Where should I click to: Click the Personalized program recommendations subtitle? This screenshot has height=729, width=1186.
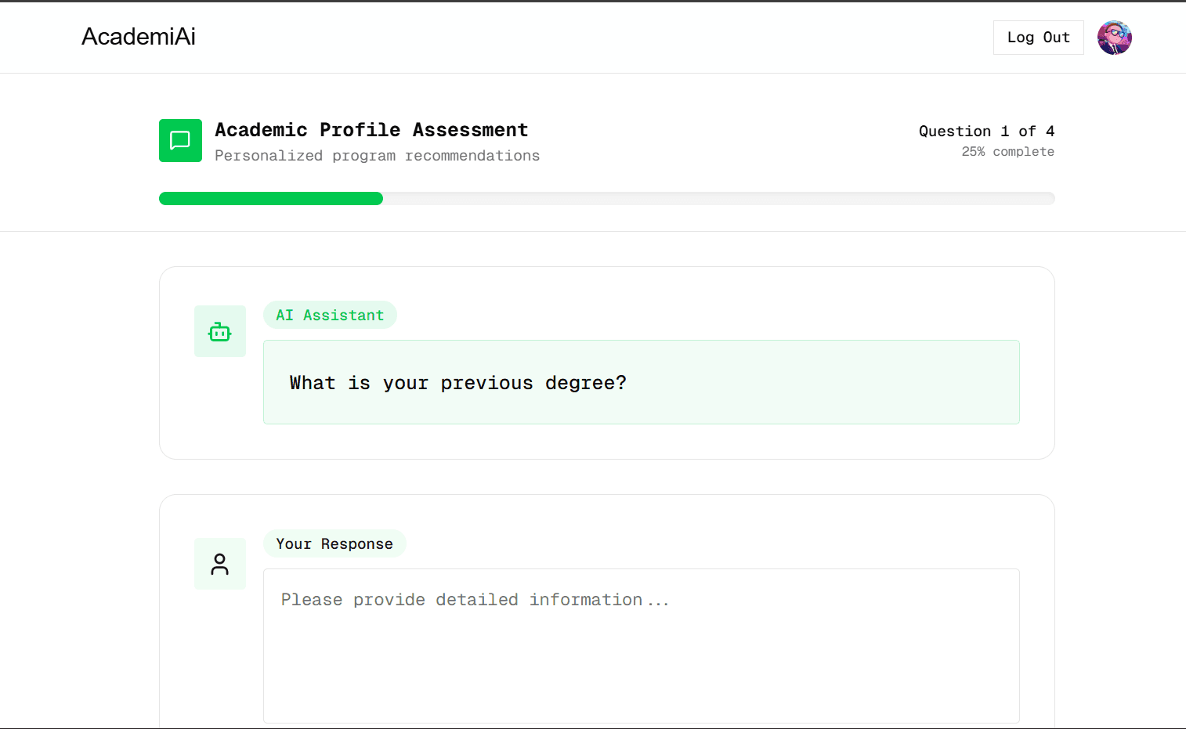pyautogui.click(x=377, y=156)
